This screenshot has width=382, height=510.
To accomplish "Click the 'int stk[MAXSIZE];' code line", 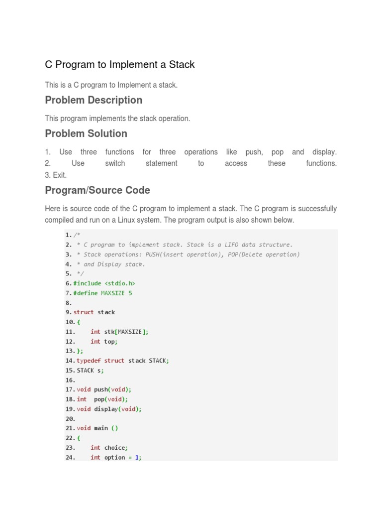I will 119,332.
